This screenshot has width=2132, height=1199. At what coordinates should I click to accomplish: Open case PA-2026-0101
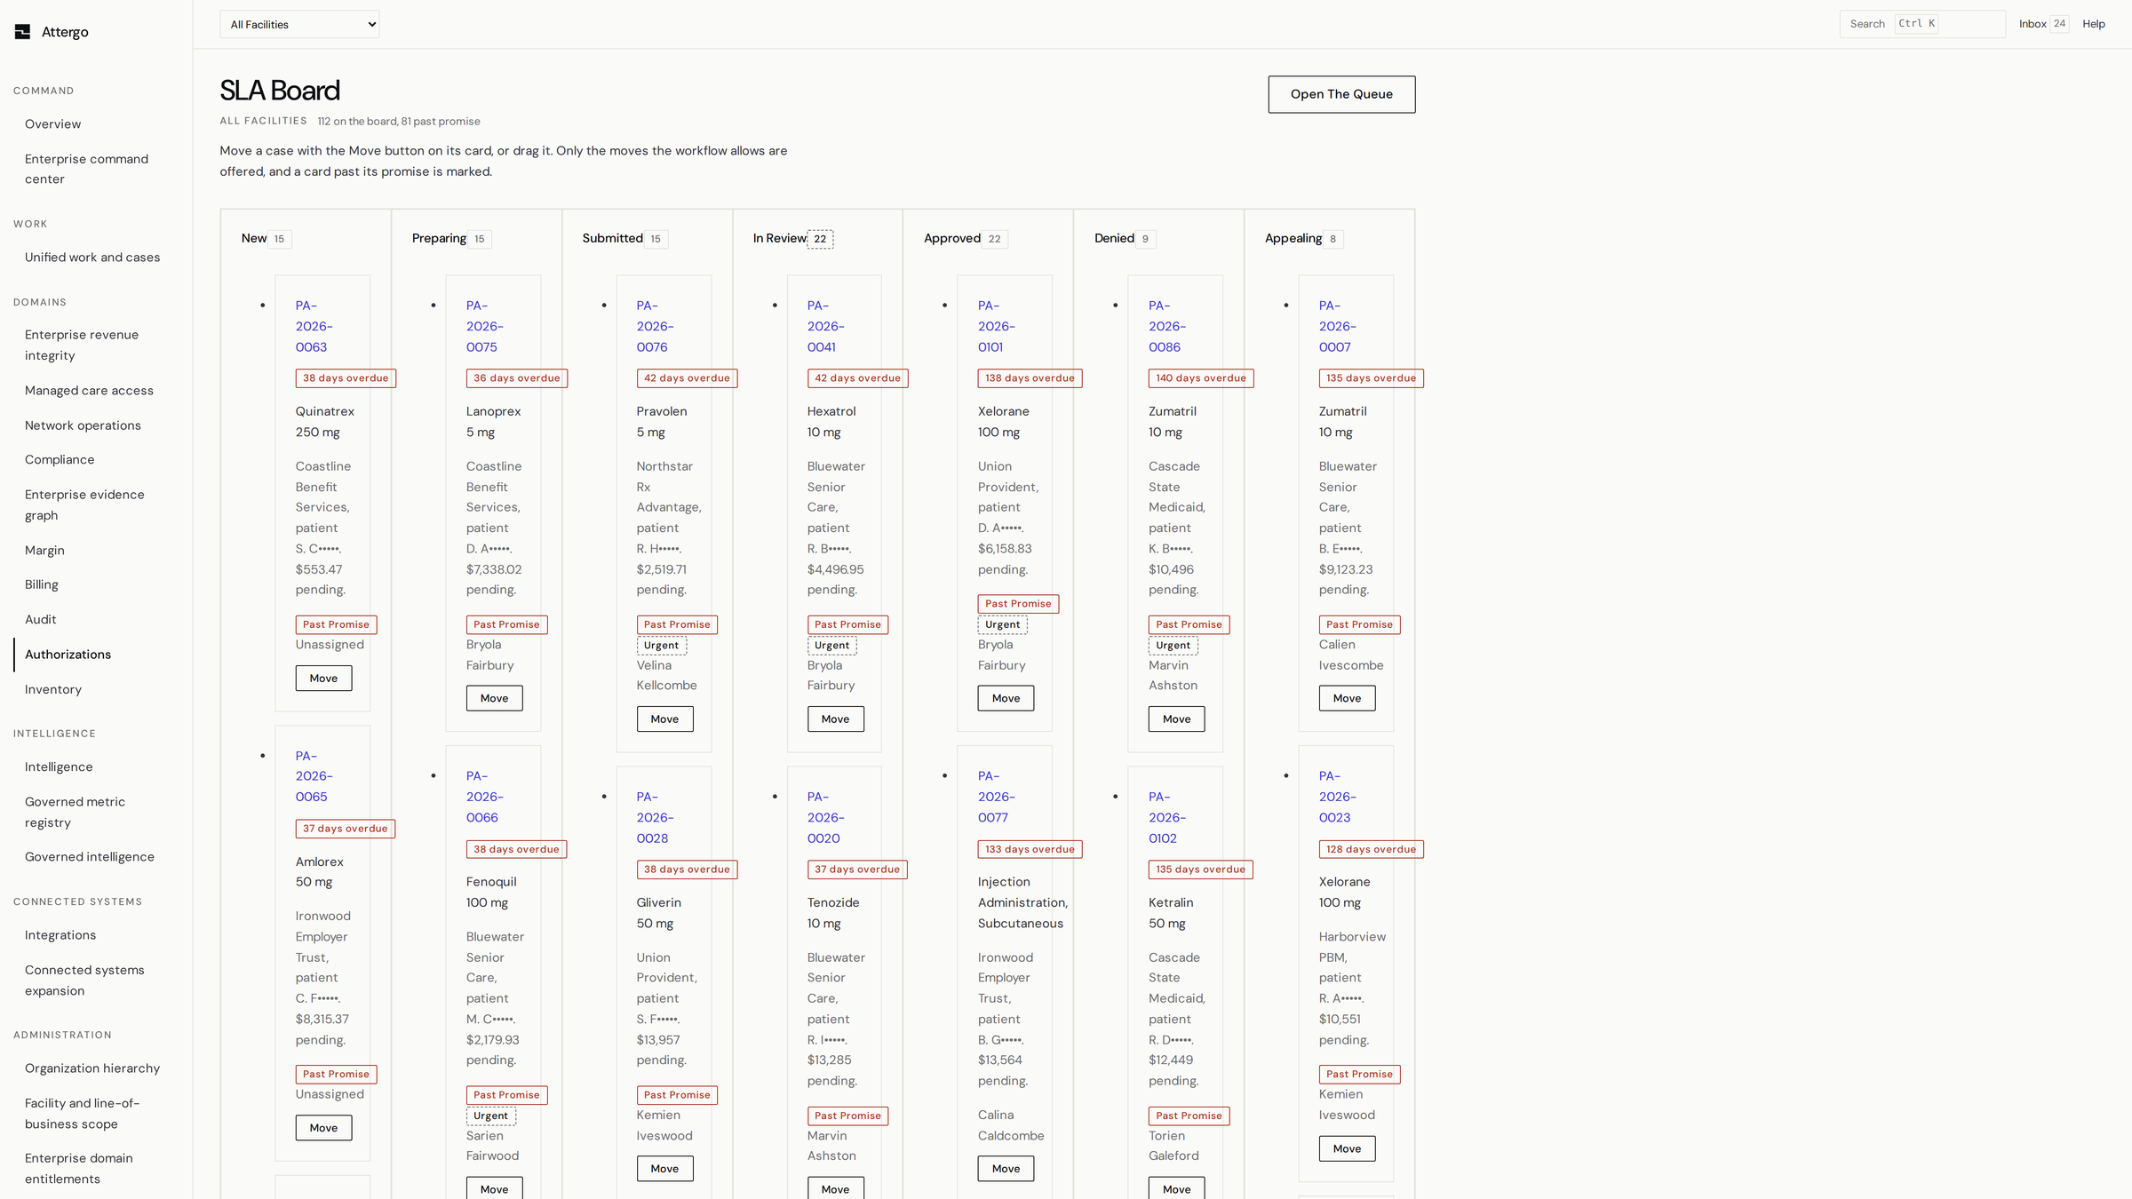[997, 326]
